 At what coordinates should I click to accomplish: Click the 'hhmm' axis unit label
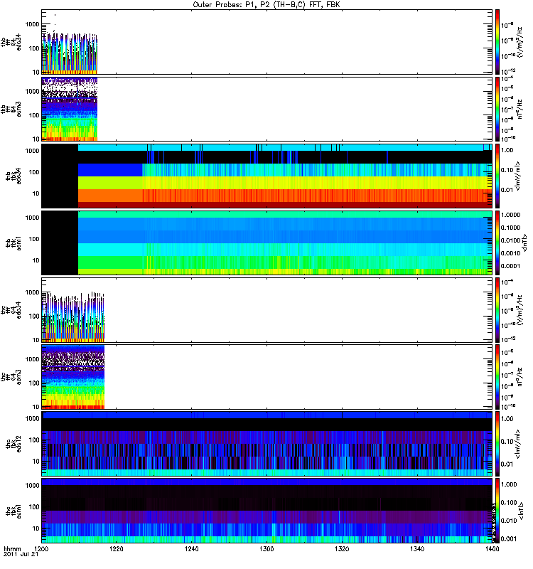point(12,548)
